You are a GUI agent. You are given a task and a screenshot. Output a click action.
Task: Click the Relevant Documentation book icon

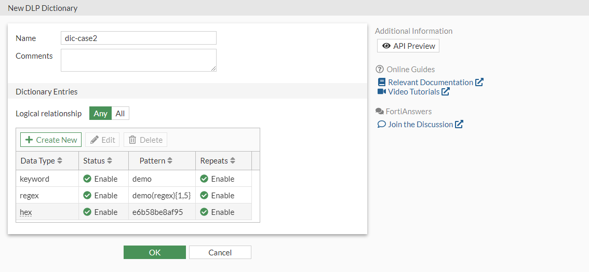pyautogui.click(x=382, y=83)
